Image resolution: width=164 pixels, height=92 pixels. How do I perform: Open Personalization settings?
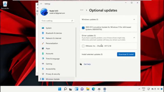click(x=57, y=43)
